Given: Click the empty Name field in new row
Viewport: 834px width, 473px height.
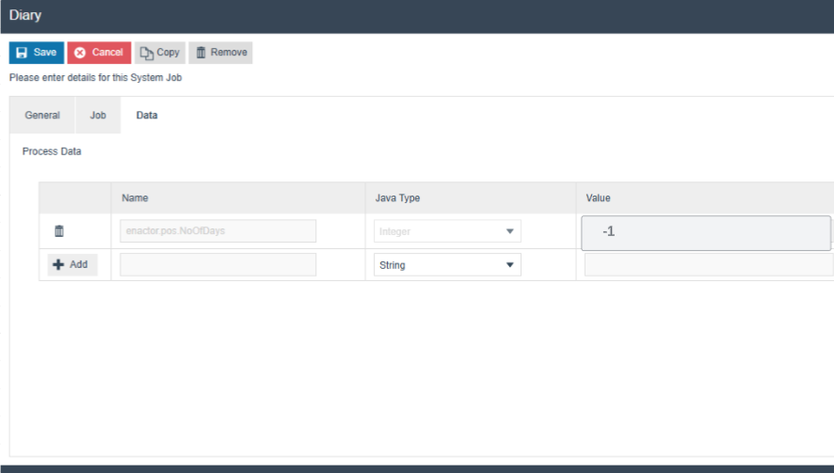Looking at the screenshot, I should (217, 265).
